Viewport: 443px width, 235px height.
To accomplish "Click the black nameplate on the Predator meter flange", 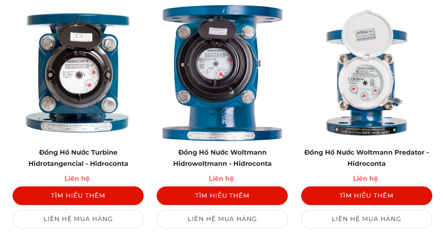I will pos(366,130).
